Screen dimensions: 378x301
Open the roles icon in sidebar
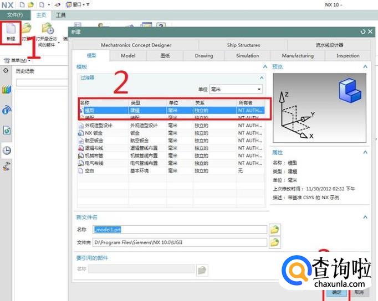click(7, 167)
